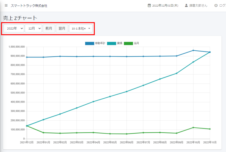This screenshot has height=152, width=226.
Task: Click the ログアウト text in header
Action: tap(222, 6)
